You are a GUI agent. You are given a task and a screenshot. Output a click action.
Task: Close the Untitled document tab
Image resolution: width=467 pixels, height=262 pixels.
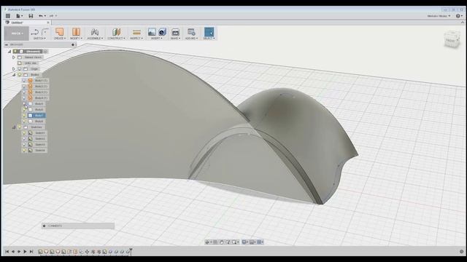pyautogui.click(x=48, y=23)
